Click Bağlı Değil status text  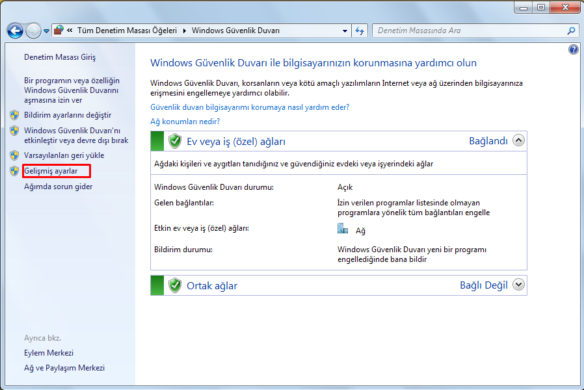pos(484,285)
